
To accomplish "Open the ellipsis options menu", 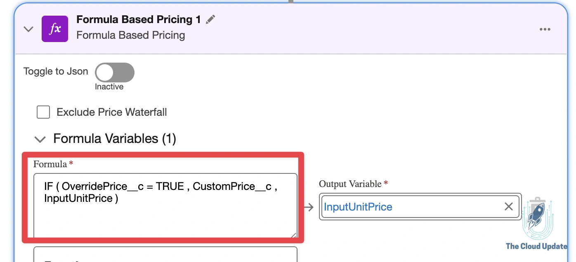I will tap(545, 29).
